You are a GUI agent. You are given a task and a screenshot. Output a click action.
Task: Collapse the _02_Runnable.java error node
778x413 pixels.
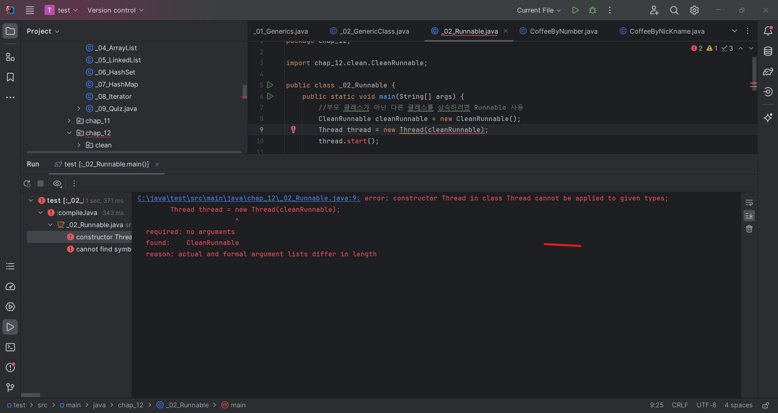pos(50,225)
